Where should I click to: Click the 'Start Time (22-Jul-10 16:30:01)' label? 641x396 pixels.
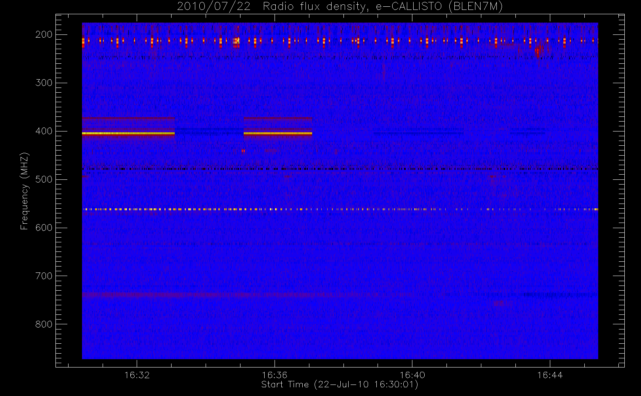(340, 385)
